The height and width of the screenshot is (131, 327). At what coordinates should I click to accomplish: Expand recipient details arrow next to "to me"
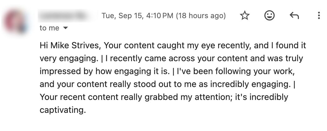66,28
